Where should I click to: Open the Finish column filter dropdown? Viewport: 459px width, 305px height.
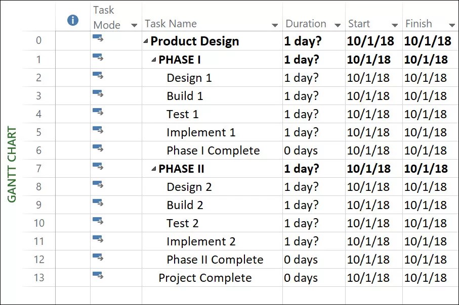[452, 25]
